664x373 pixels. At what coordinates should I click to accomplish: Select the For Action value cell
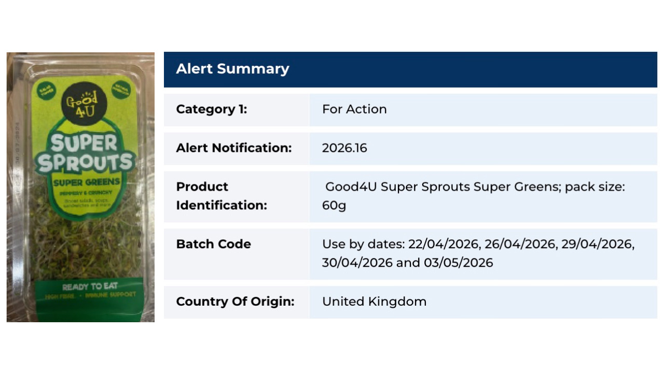click(x=483, y=109)
